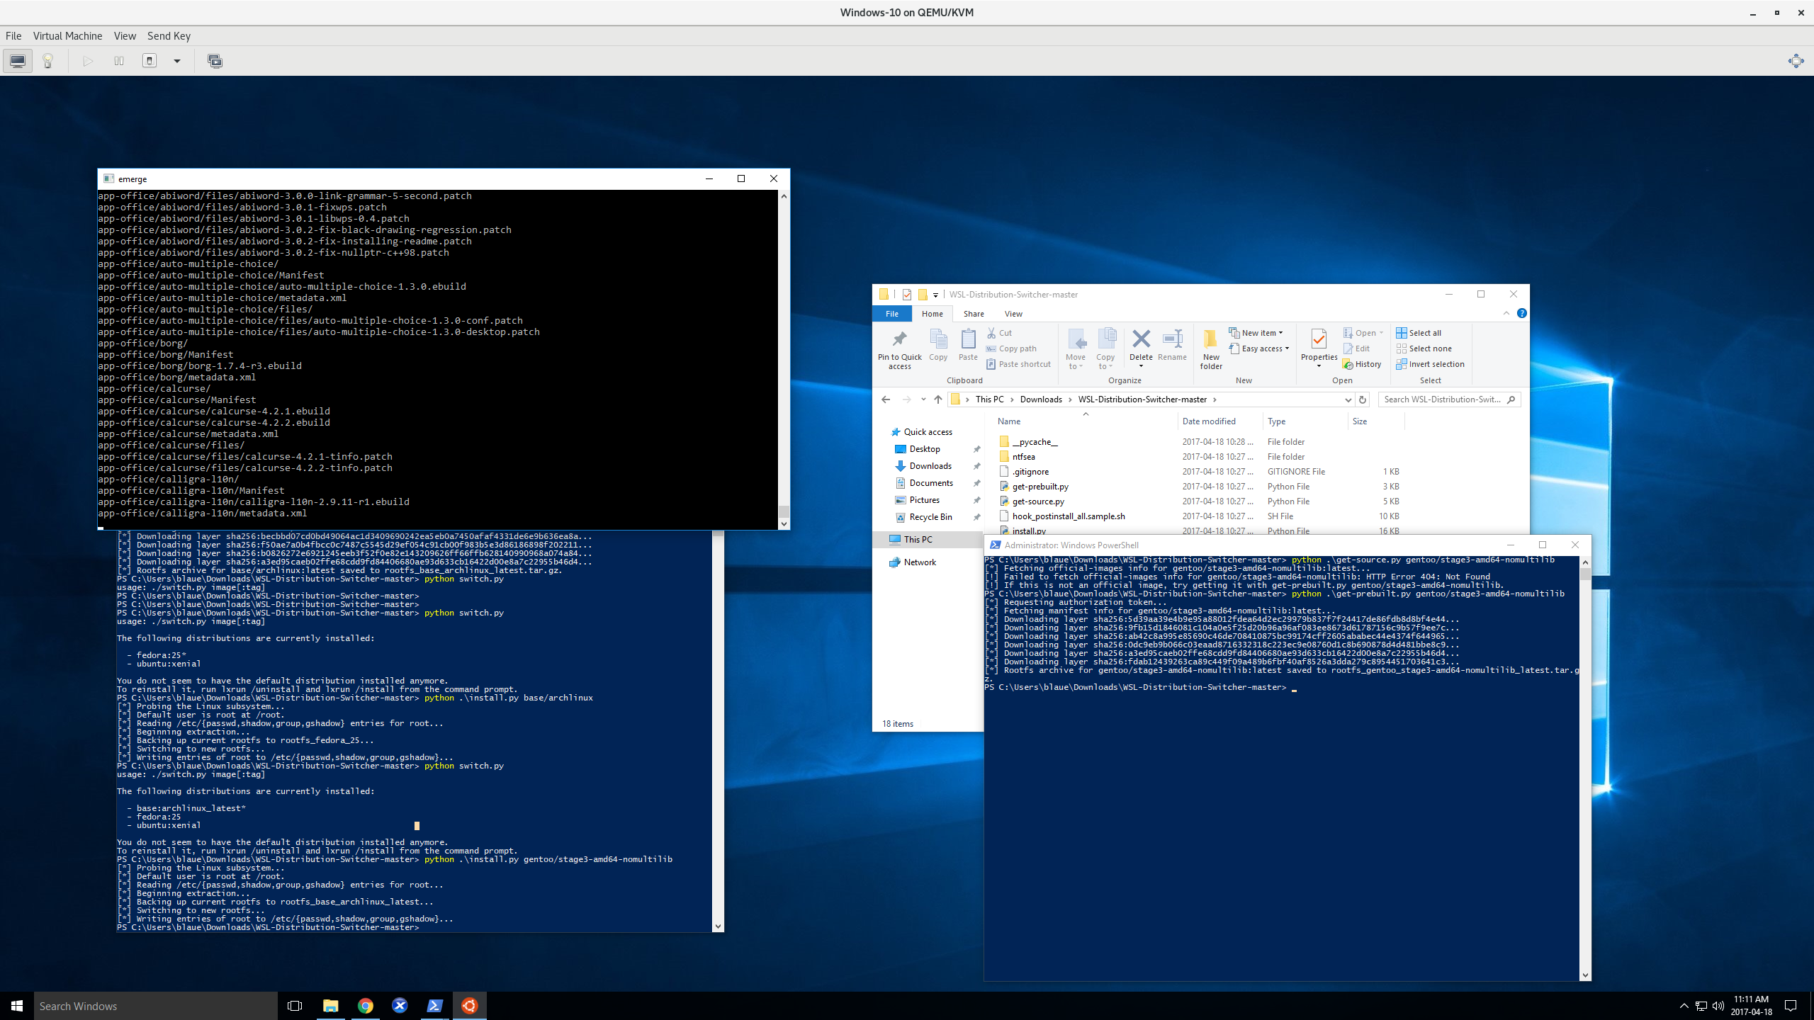The width and height of the screenshot is (1814, 1020).
Task: Click Invert selection in Explorer ribbon
Action: click(1430, 364)
